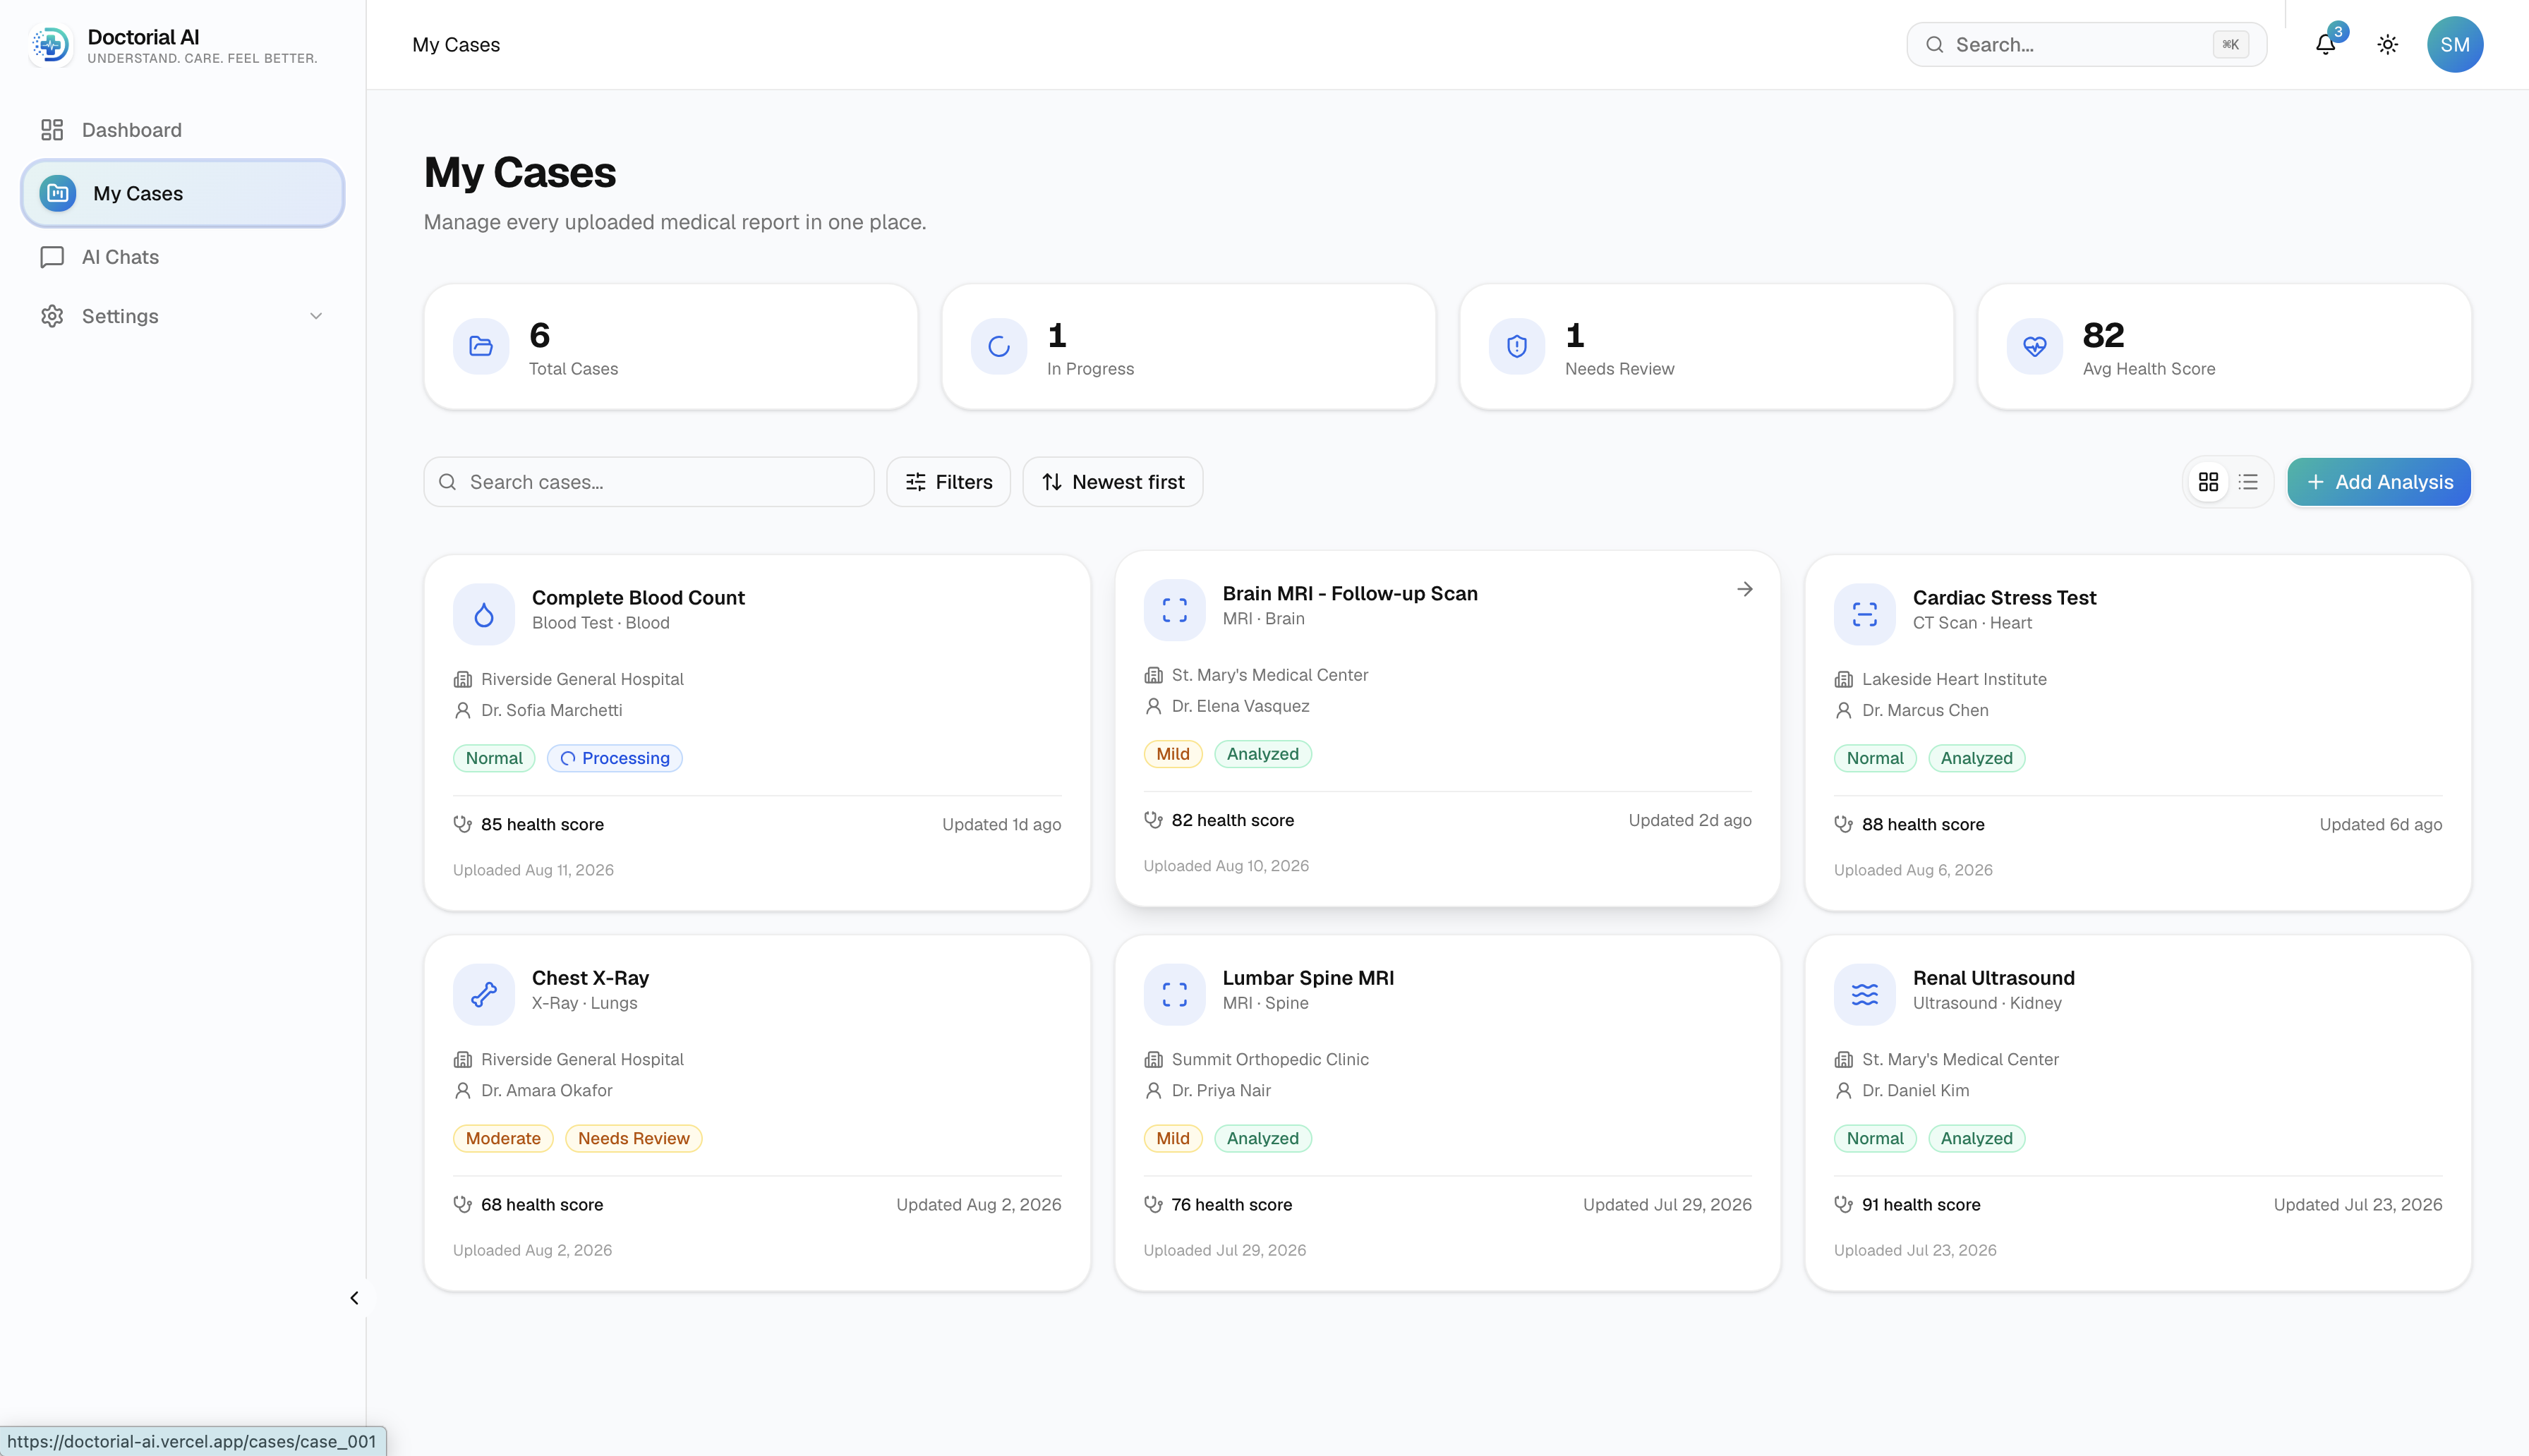The width and height of the screenshot is (2529, 1456).
Task: Click the Settings gear icon in sidebar
Action: tap(52, 316)
